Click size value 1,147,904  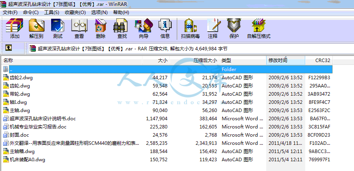pos(157,119)
